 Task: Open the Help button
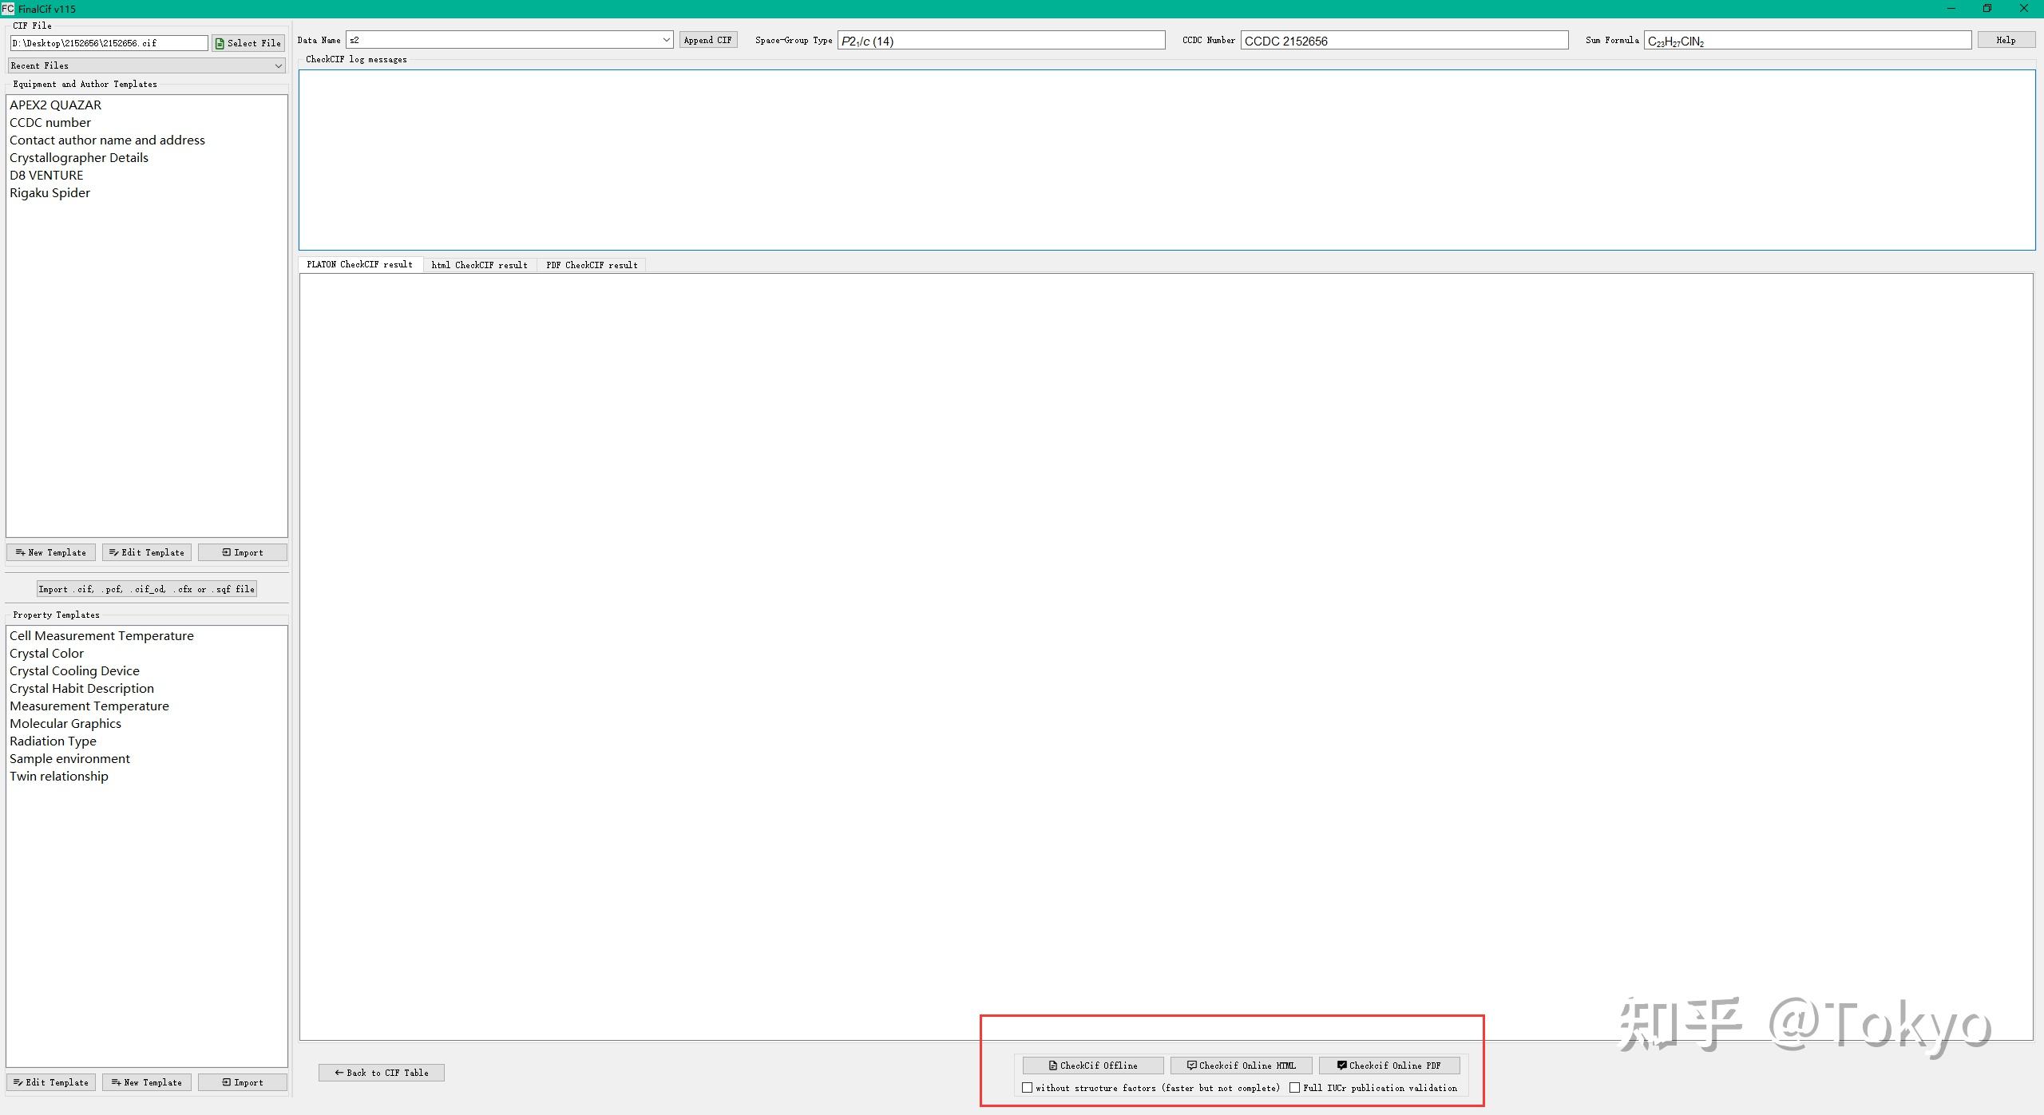(x=2005, y=40)
